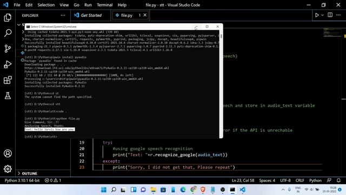The height and width of the screenshot is (195, 346).
Task: Open the View menu
Action: click(x=64, y=5)
